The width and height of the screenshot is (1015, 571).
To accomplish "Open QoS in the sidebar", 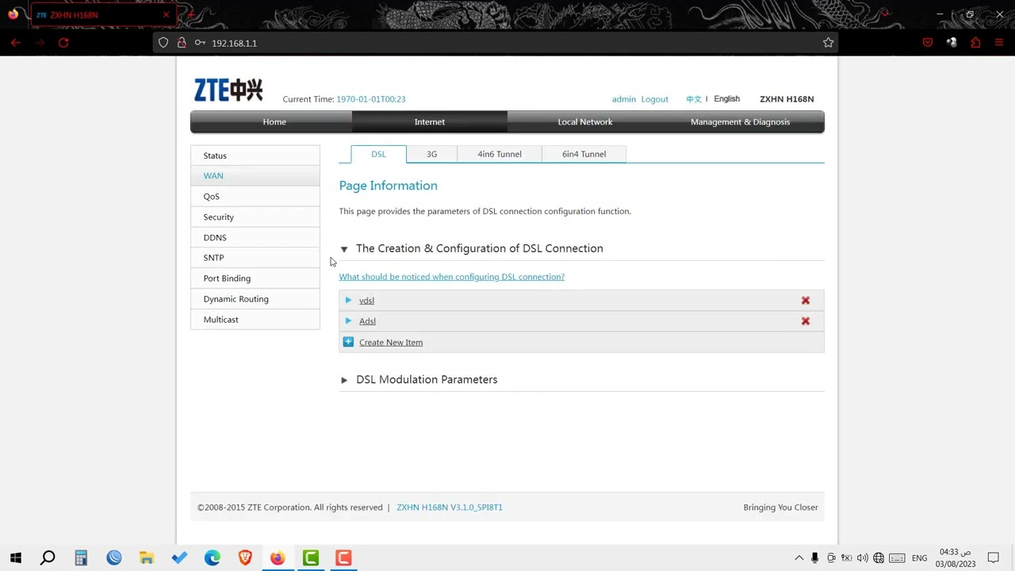I will [255, 197].
